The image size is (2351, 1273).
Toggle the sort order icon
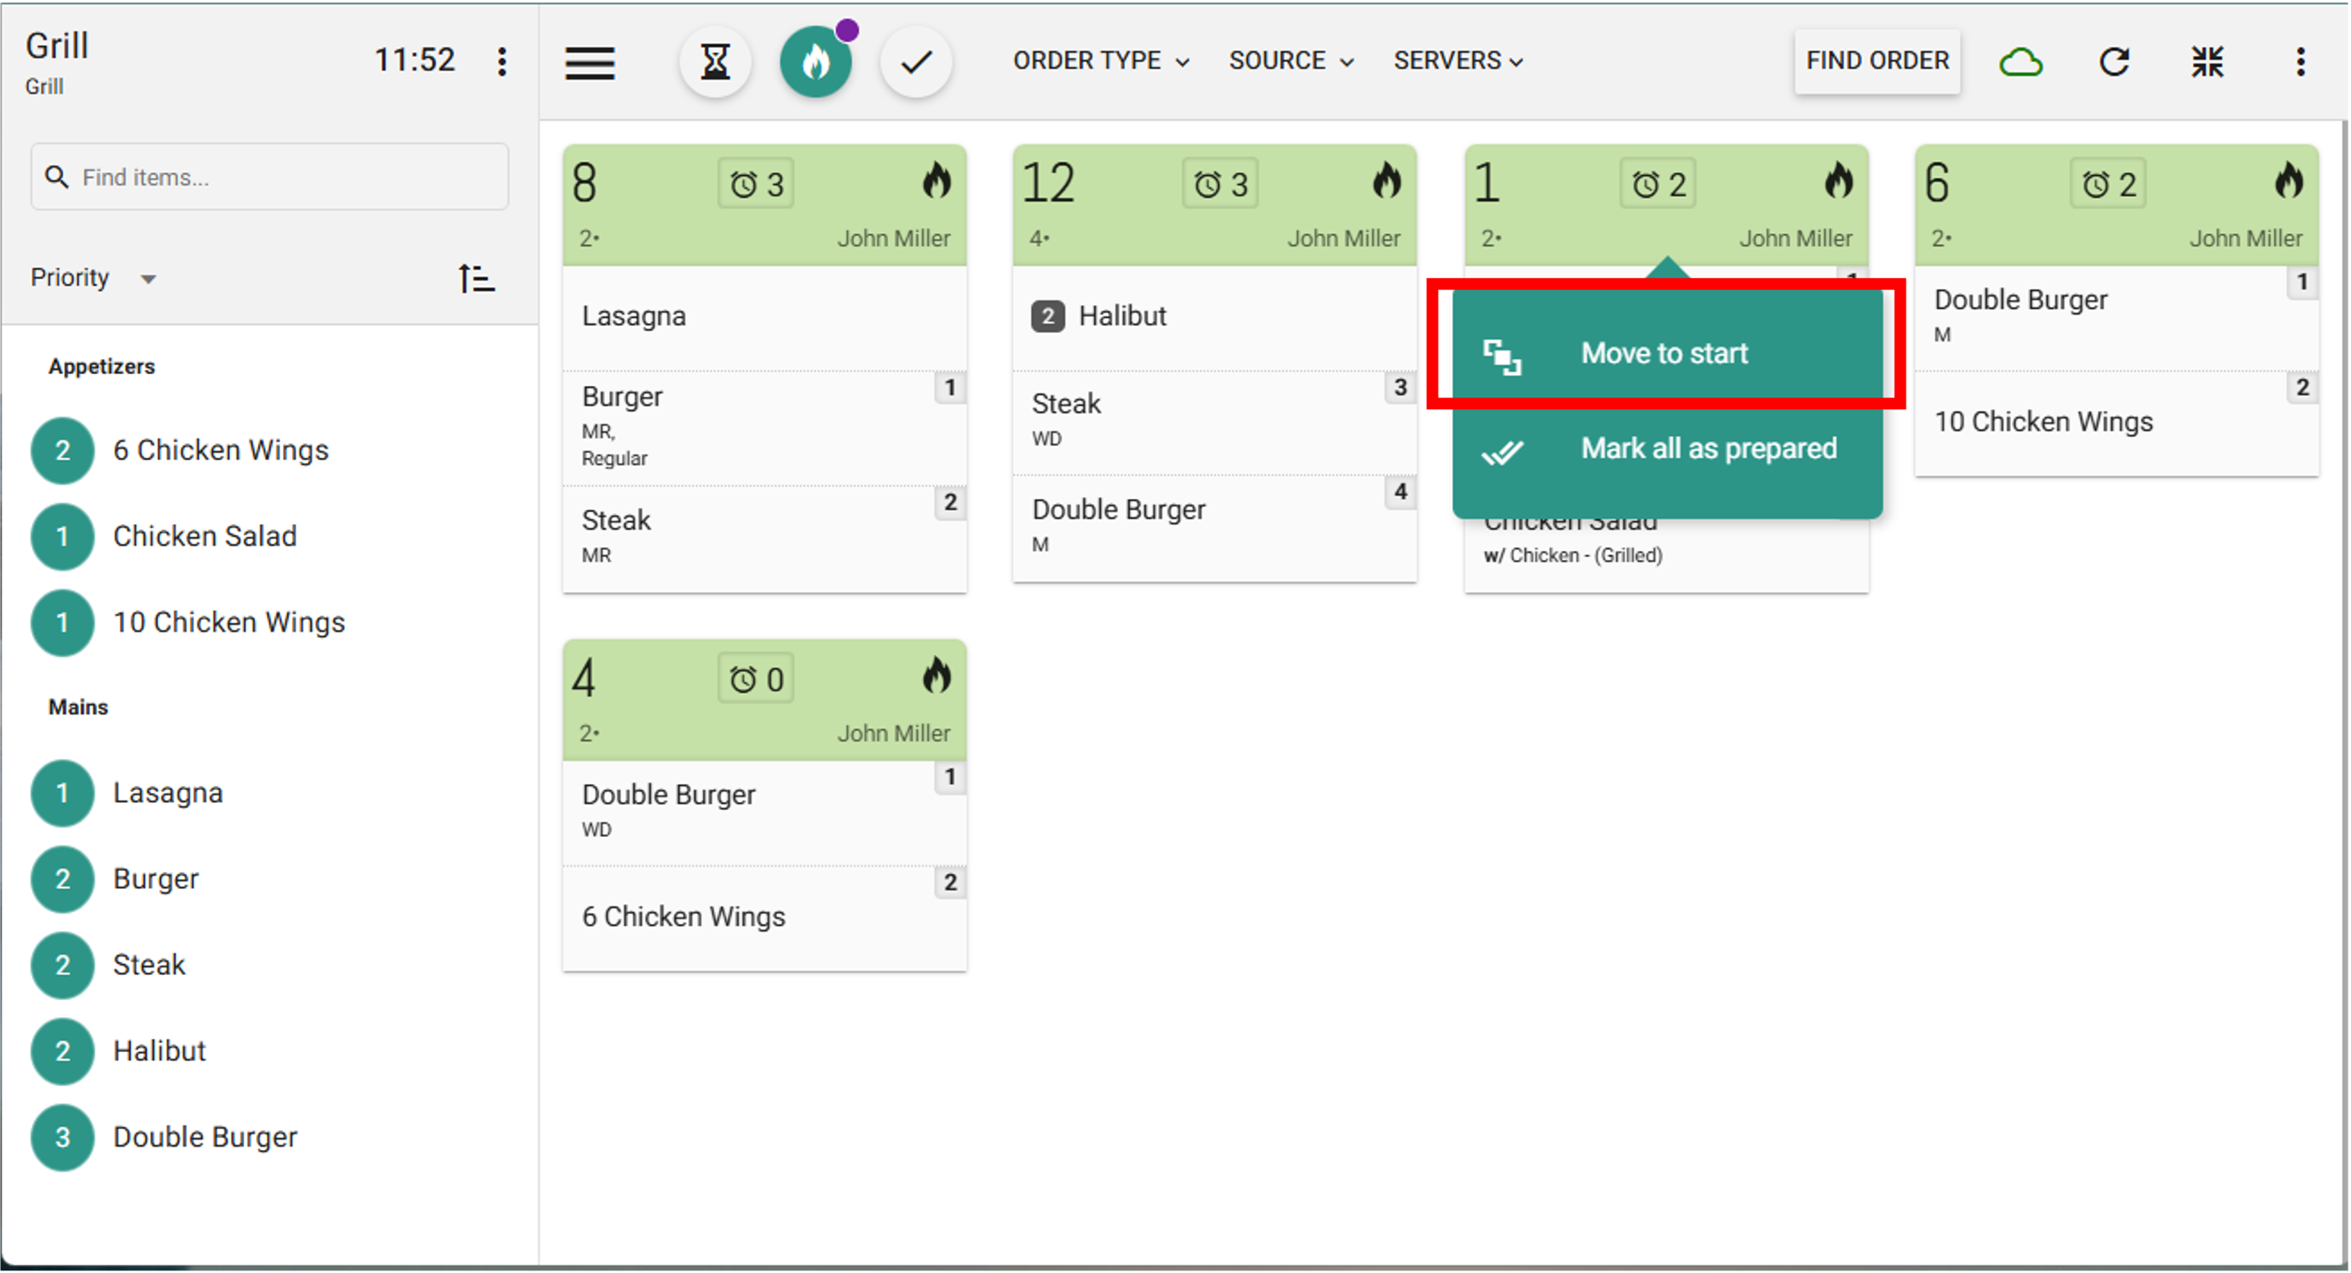point(475,277)
